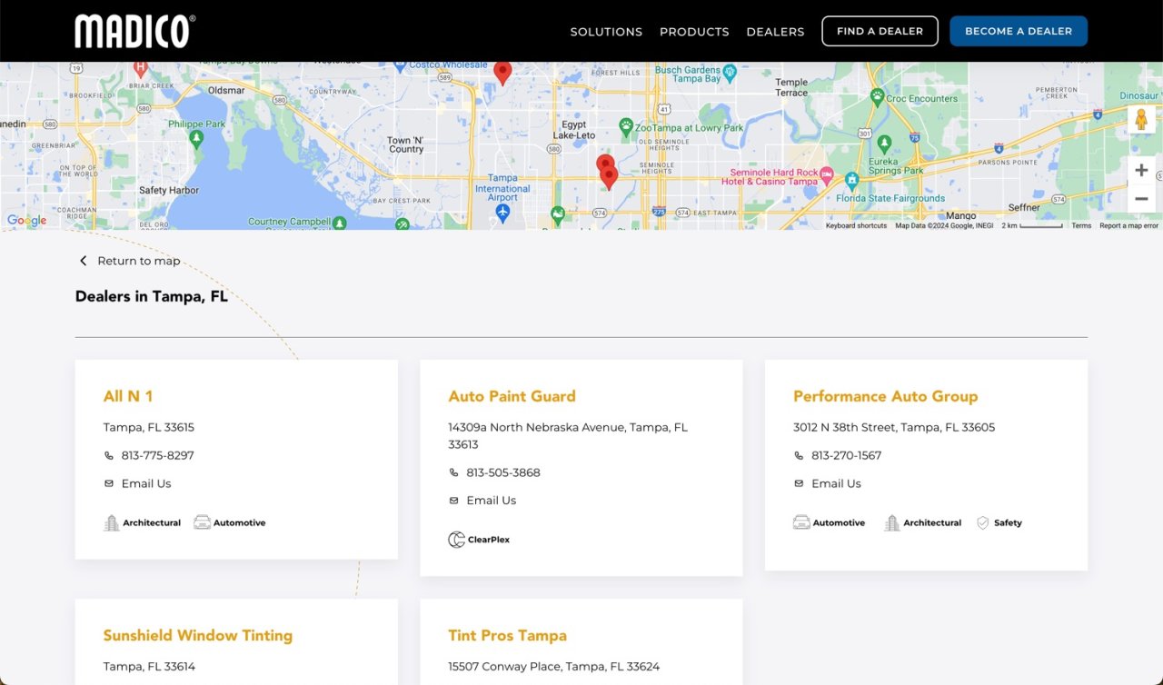Open the Dealers menu

tap(775, 32)
